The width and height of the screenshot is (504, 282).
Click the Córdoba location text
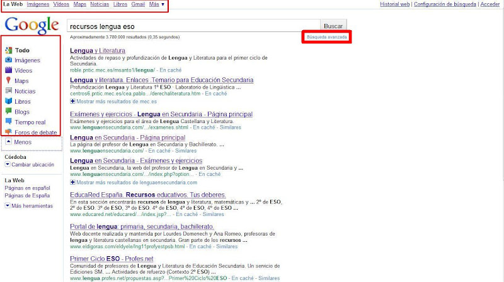coord(15,157)
